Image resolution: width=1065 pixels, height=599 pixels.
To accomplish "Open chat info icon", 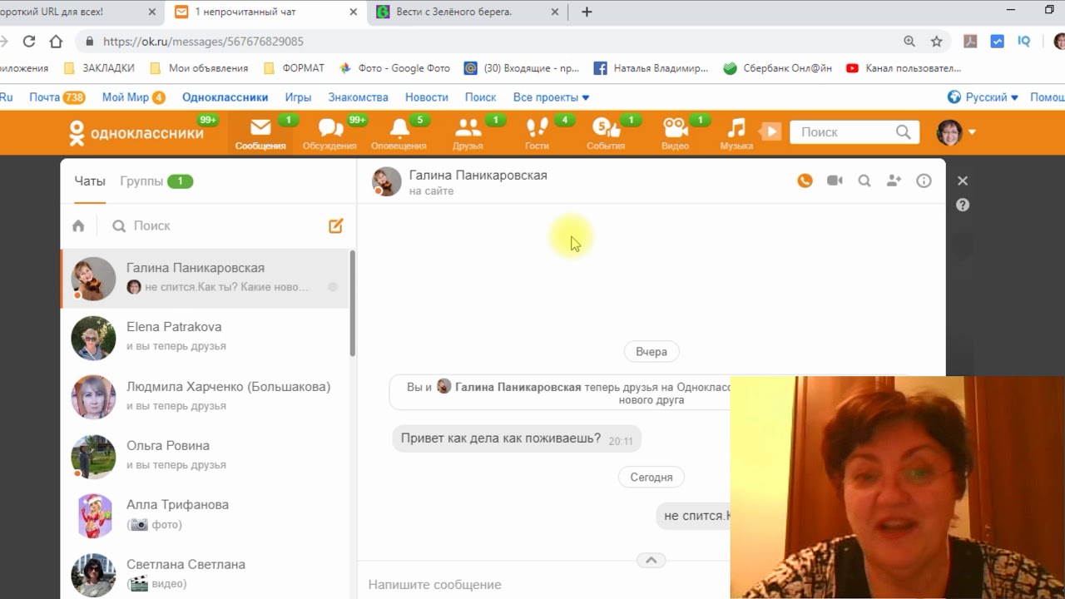I will 924,181.
